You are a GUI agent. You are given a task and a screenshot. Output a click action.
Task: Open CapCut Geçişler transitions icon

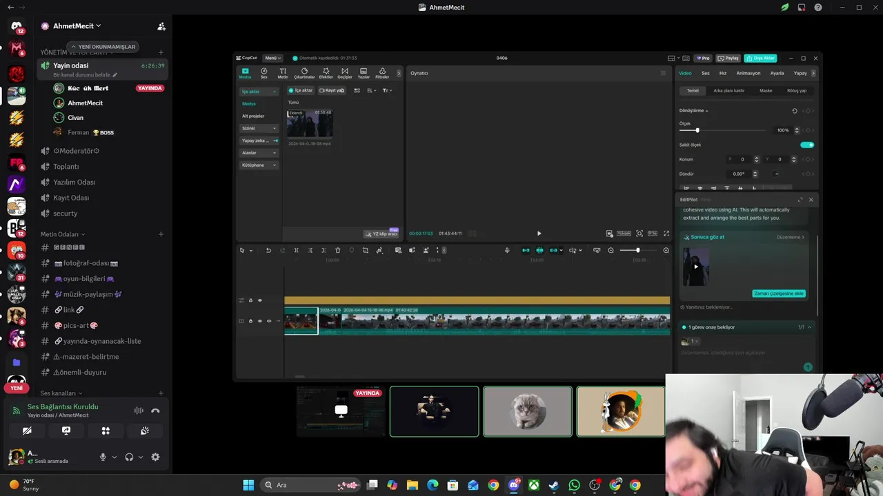click(x=344, y=73)
